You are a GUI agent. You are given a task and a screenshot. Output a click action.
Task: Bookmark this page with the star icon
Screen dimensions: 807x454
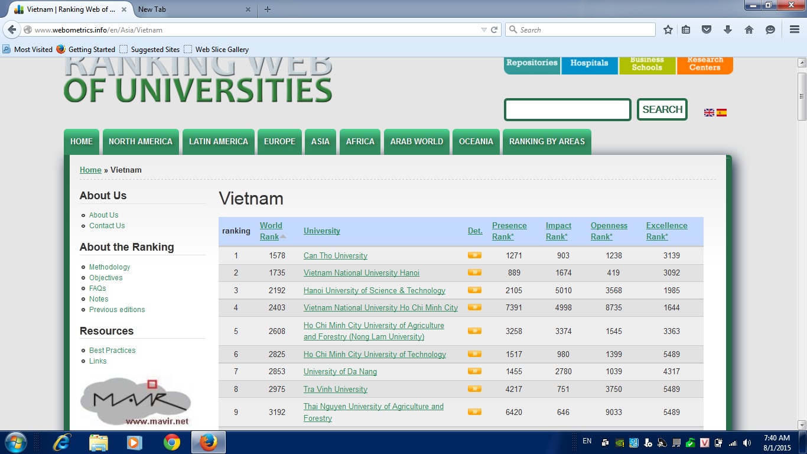pos(668,30)
